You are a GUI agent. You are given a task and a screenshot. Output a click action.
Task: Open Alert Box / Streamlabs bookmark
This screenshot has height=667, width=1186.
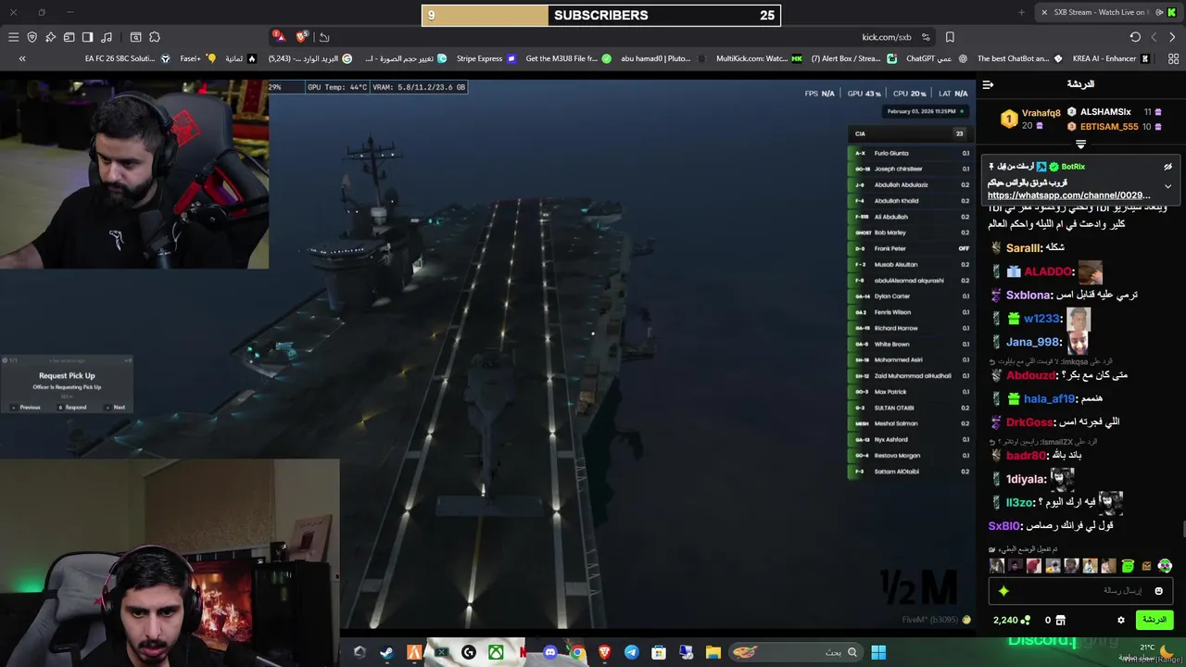point(853,58)
